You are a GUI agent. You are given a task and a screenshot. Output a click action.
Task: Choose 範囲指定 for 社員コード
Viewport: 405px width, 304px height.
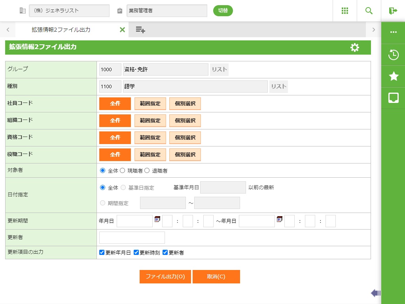150,104
